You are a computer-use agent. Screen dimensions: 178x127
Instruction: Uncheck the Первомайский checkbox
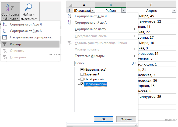[82, 84]
